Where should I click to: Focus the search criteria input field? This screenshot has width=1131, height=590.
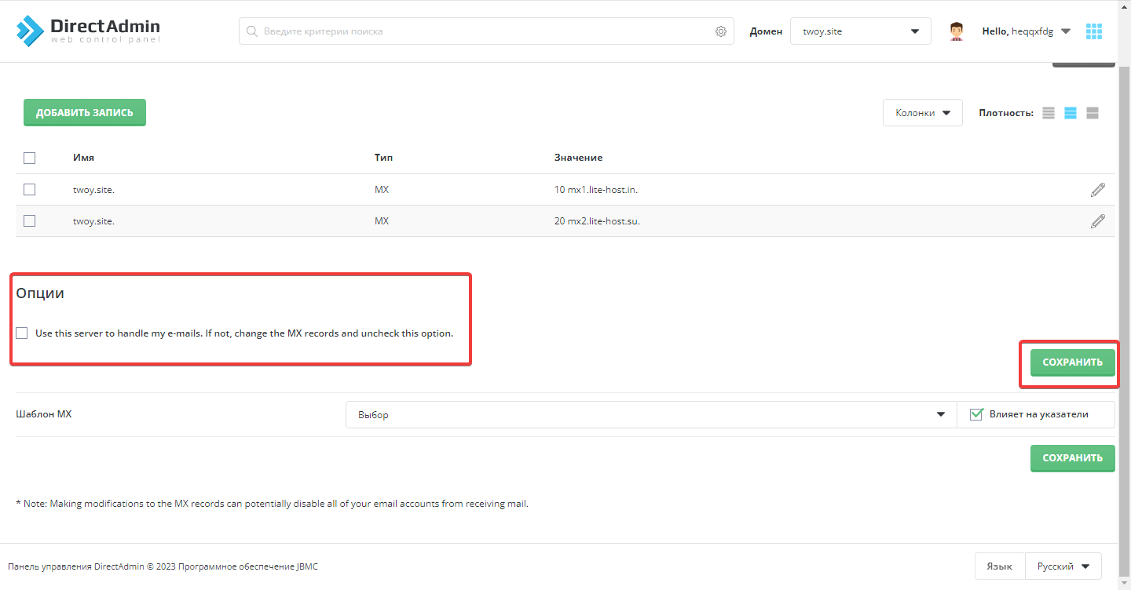coord(487,31)
